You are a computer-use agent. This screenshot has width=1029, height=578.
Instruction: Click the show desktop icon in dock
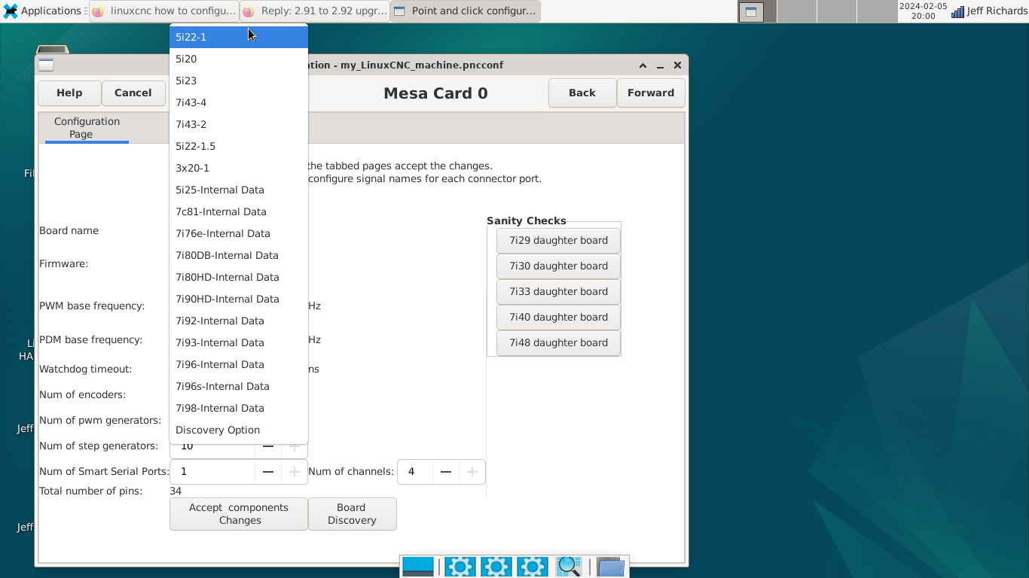pyautogui.click(x=418, y=567)
